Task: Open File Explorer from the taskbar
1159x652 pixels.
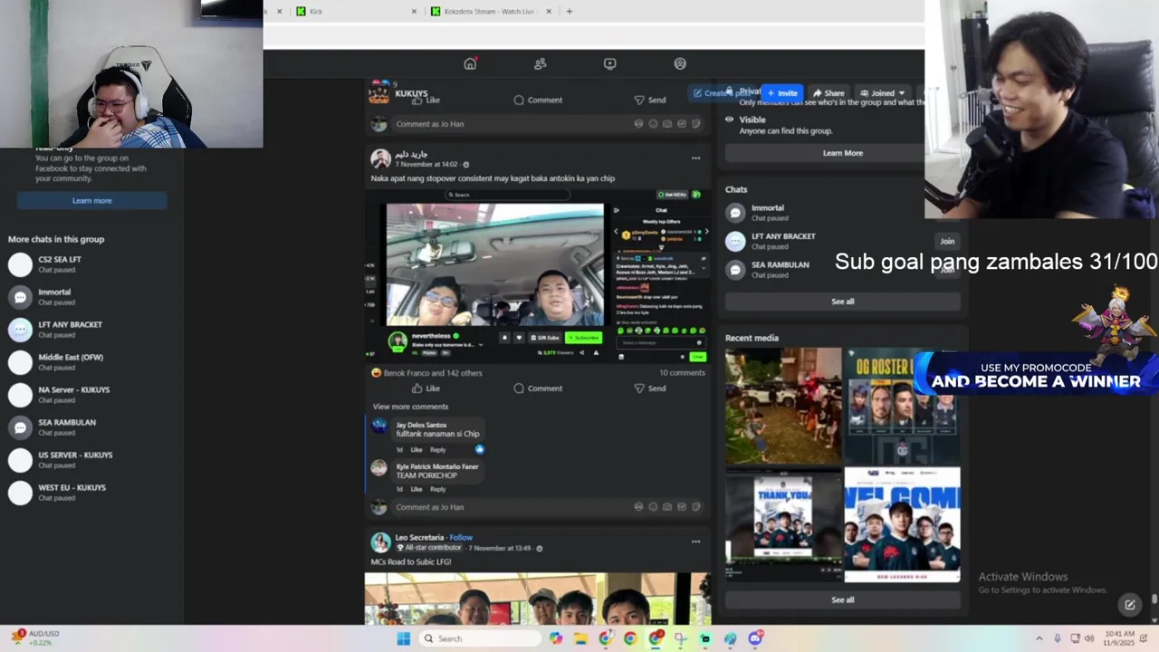Action: (x=580, y=638)
